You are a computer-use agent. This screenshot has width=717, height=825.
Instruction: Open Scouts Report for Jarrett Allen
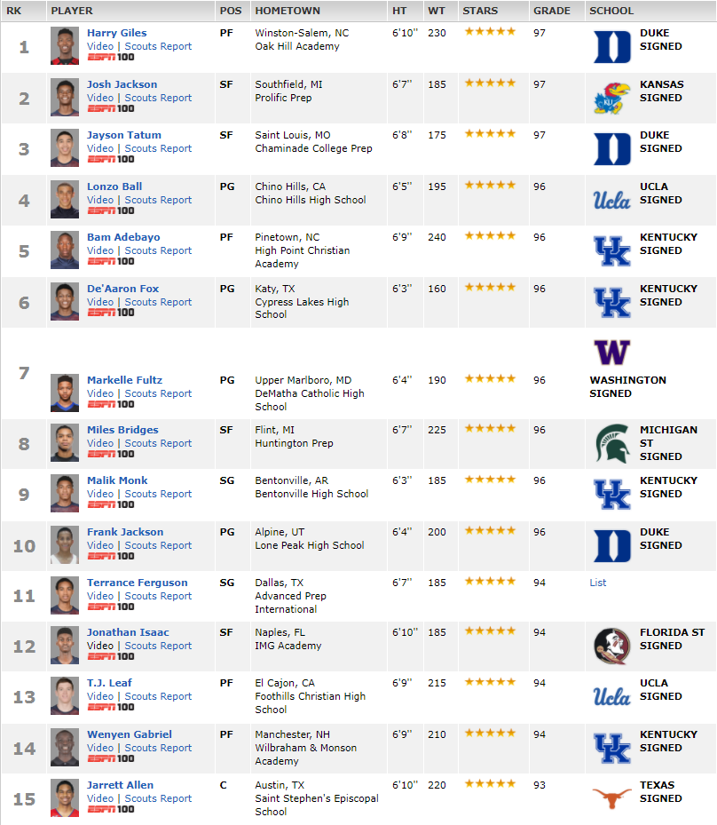coord(158,798)
